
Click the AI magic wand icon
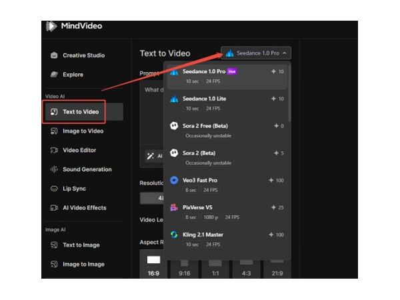(x=151, y=156)
